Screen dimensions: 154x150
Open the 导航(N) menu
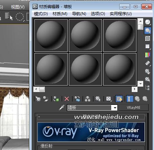click(x=79, y=14)
